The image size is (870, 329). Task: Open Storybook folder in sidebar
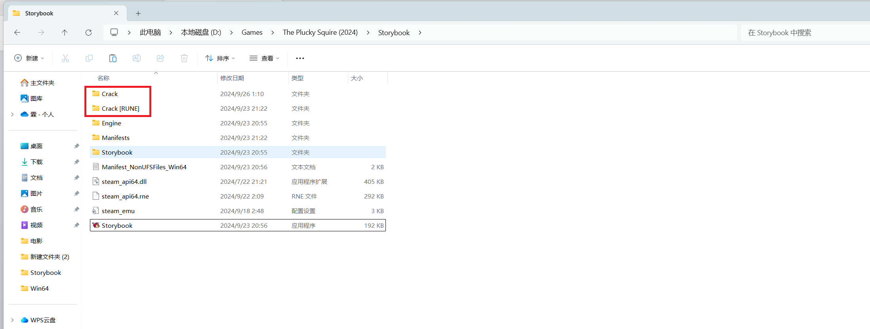pyautogui.click(x=41, y=272)
